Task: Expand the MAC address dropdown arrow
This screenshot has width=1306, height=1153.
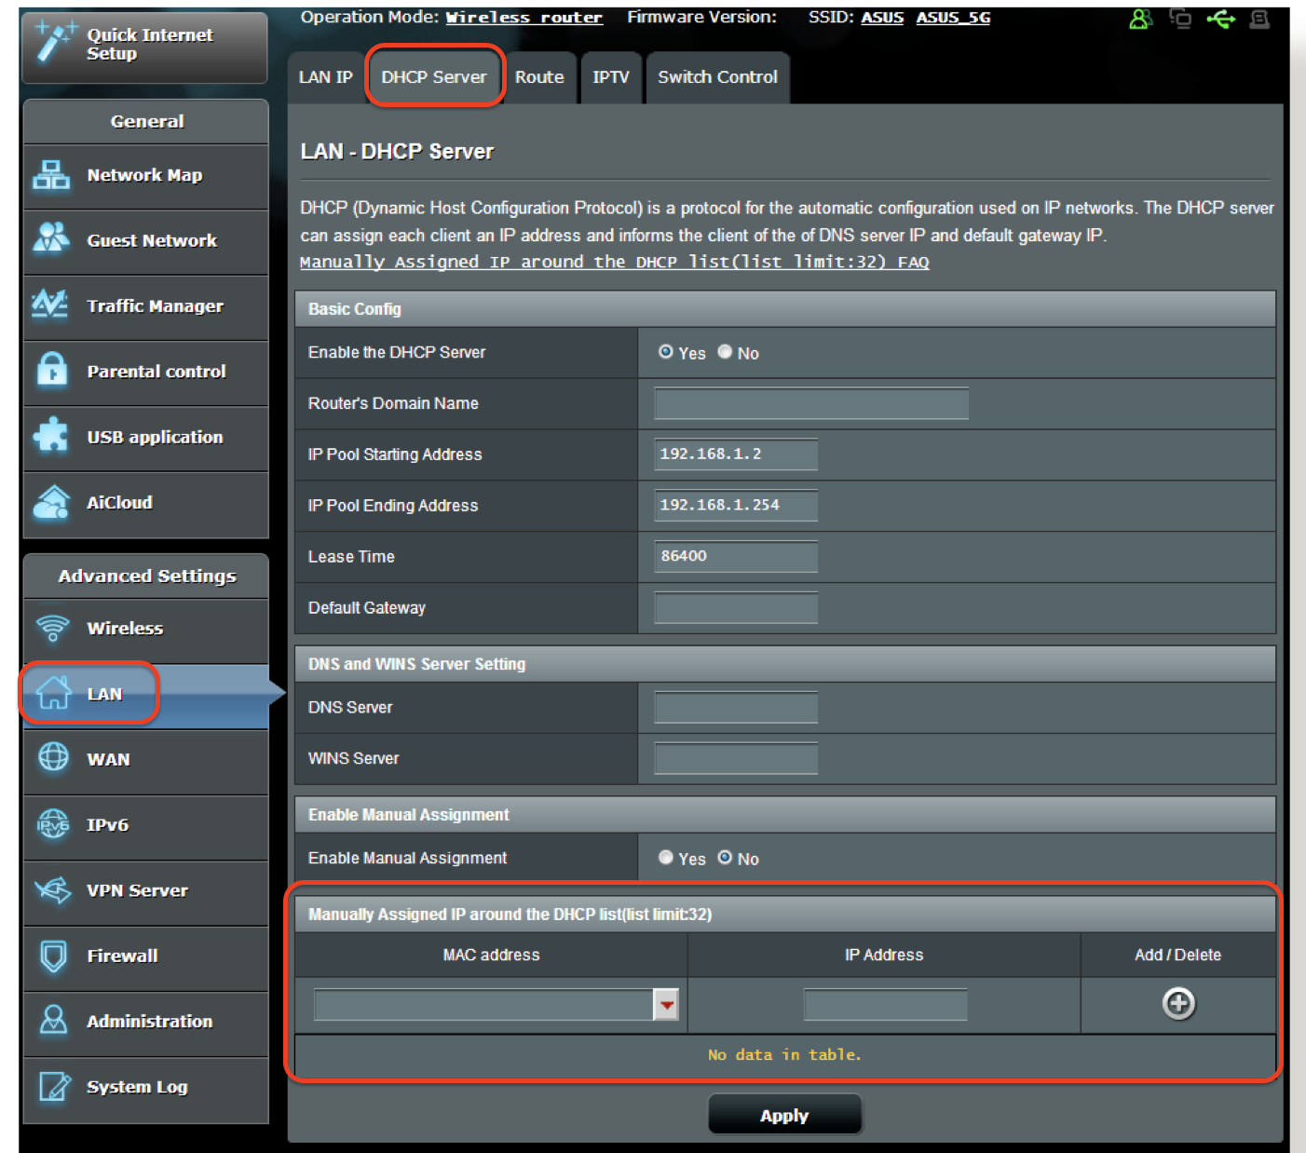Action: [666, 1005]
